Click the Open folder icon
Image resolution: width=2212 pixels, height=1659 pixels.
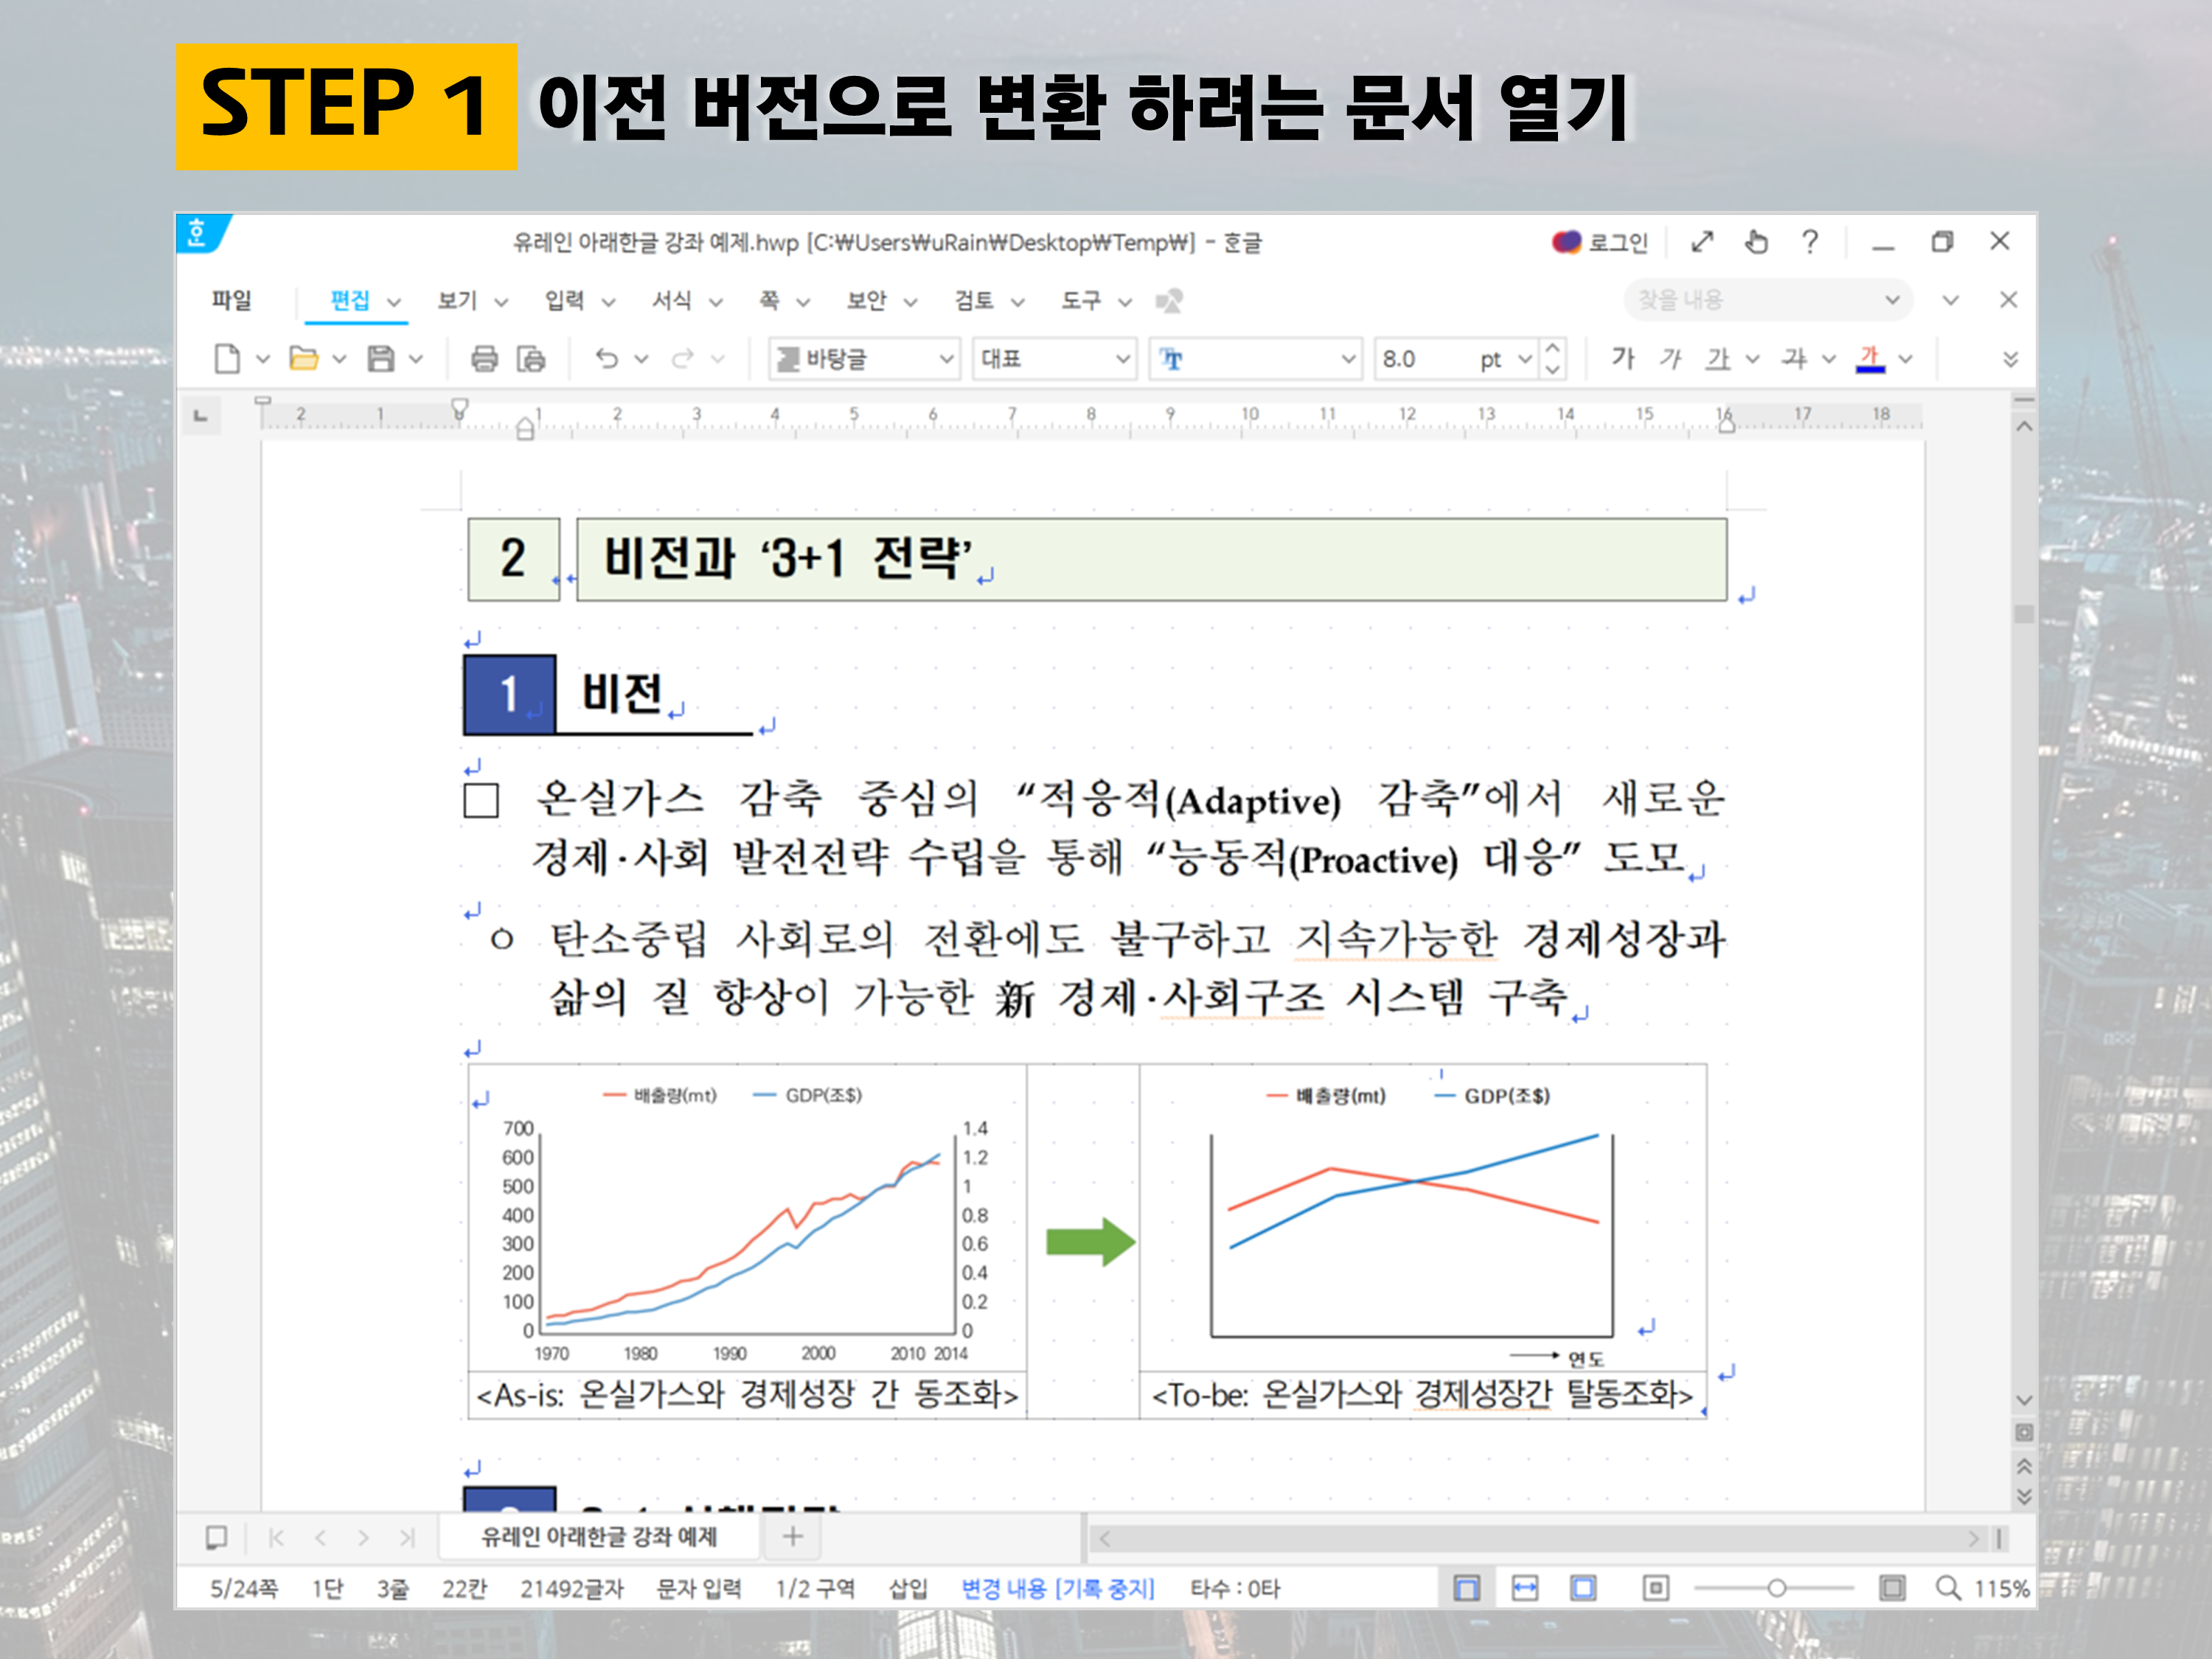pyautogui.click(x=303, y=358)
